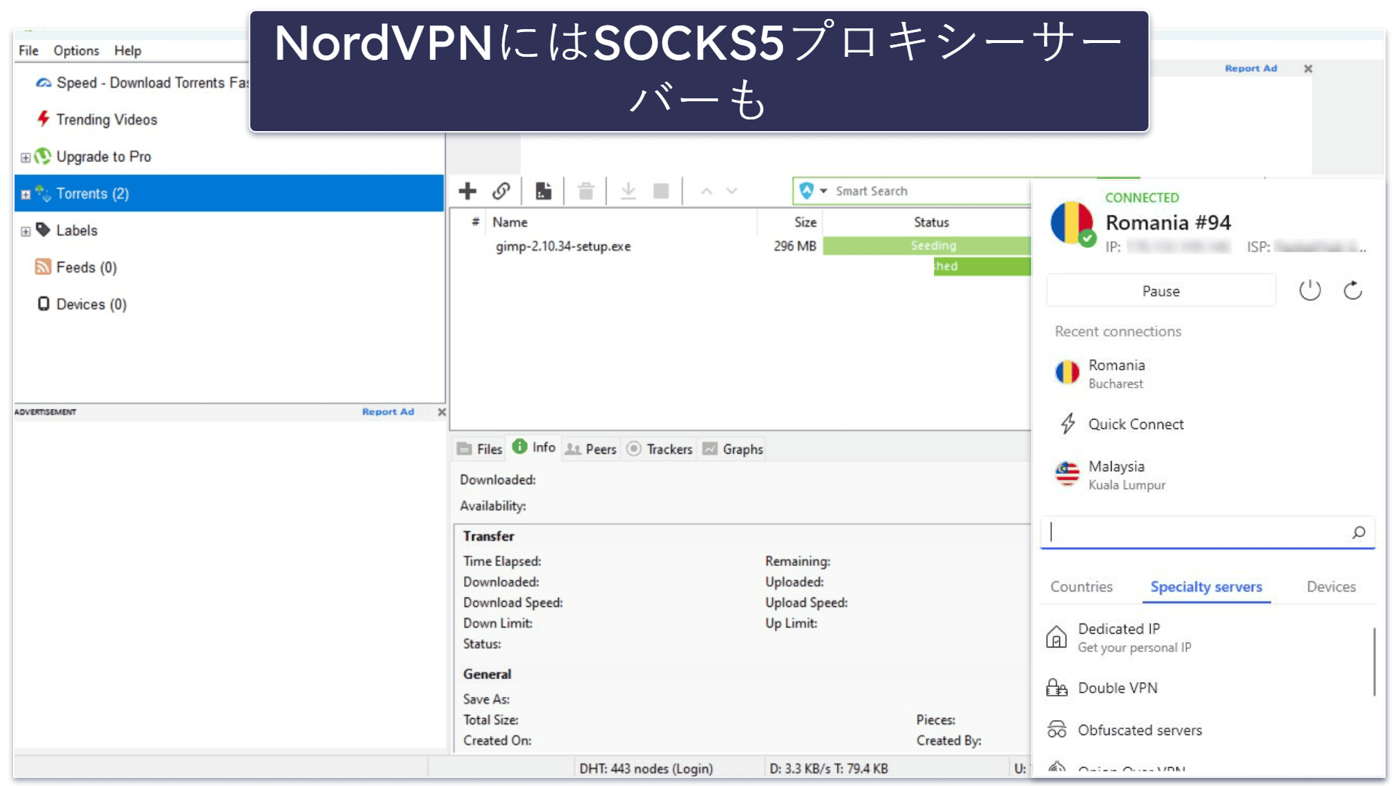Open Trending Videos in the sidebar
The height and width of the screenshot is (786, 1398).
(106, 119)
